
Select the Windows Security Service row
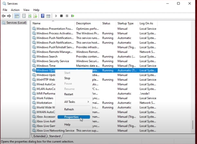click(x=94, y=61)
